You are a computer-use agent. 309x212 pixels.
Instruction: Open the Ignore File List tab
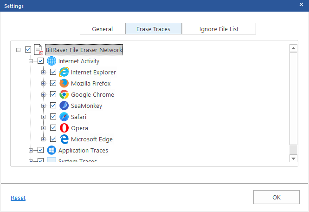(219, 29)
